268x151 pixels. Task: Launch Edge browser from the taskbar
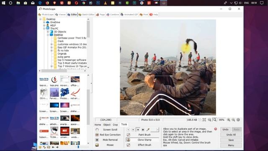coord(40,3)
